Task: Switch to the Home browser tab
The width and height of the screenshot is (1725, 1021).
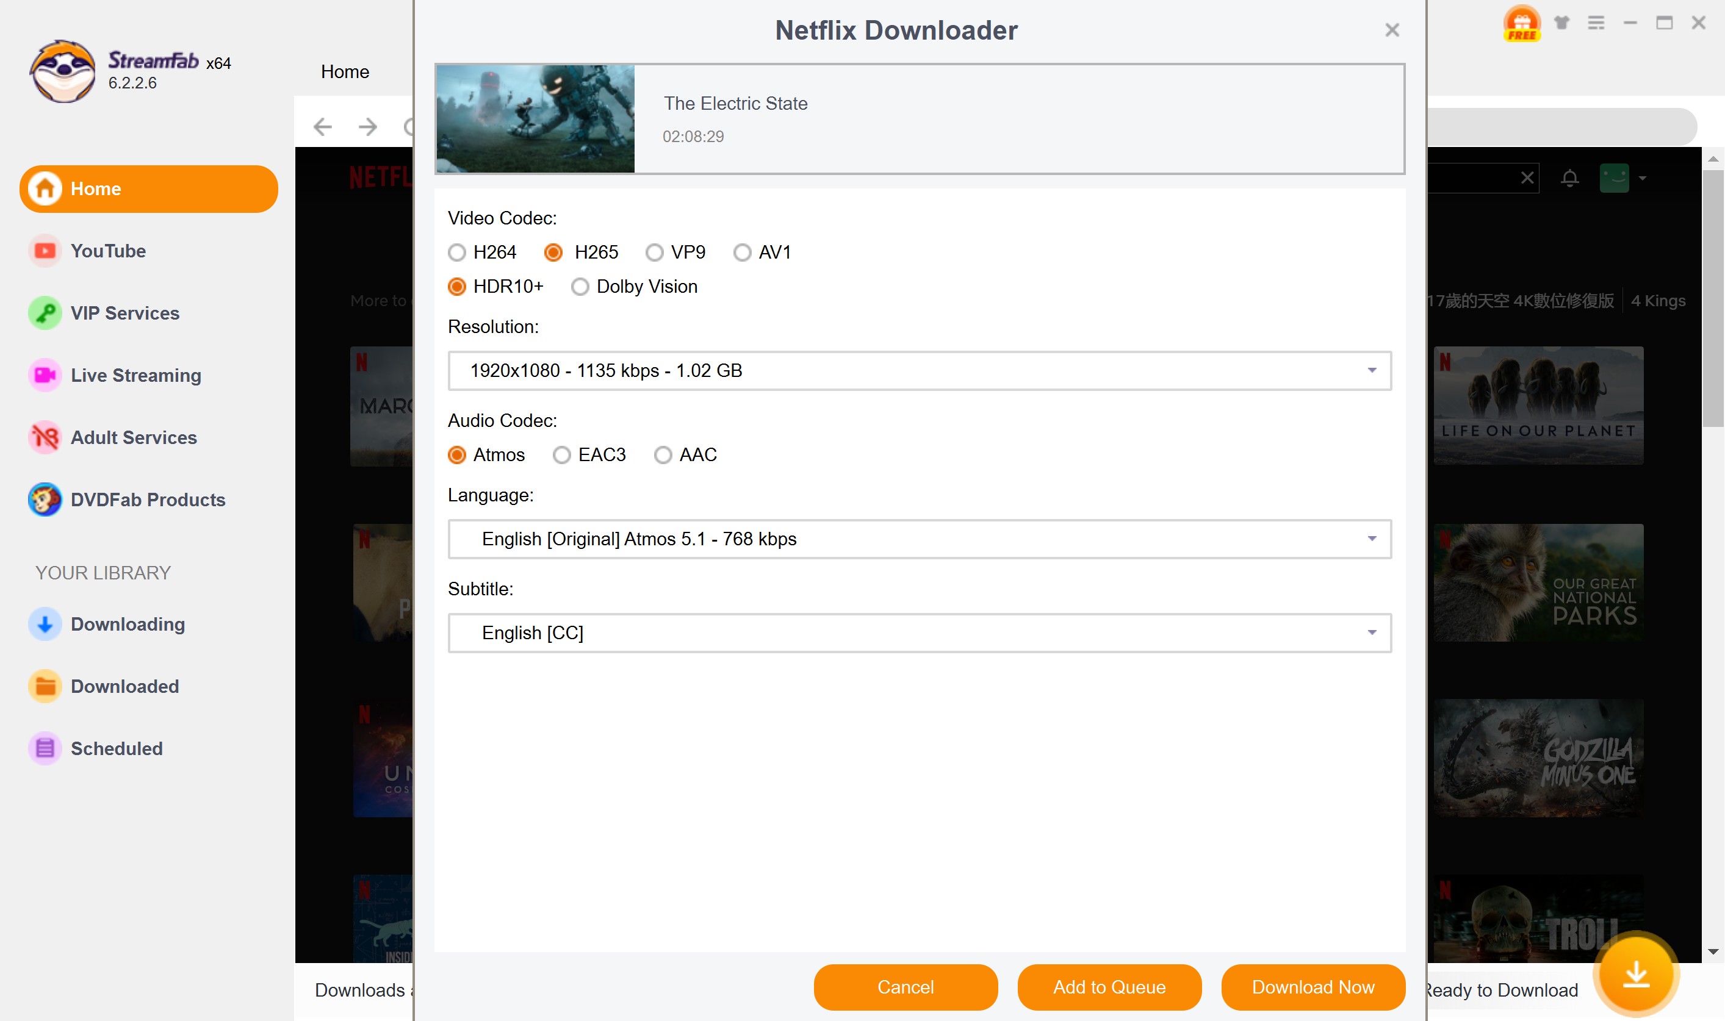Action: [345, 71]
